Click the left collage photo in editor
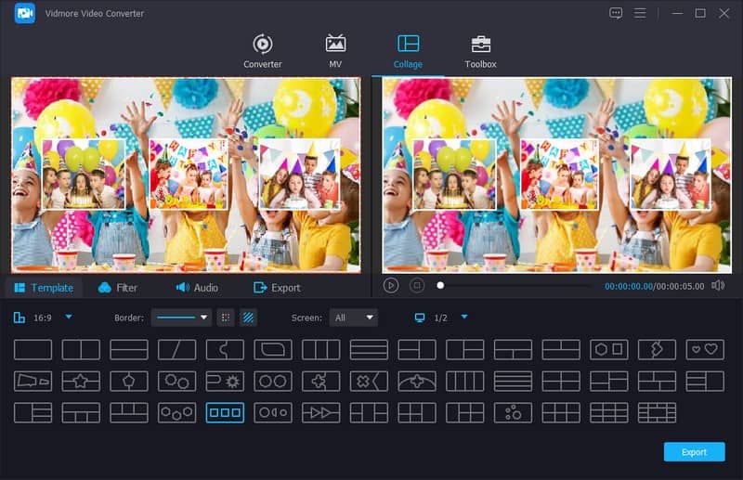 (x=84, y=174)
